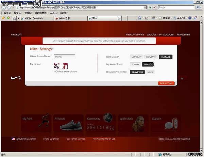Open the Favorites menu

click(x=41, y=13)
